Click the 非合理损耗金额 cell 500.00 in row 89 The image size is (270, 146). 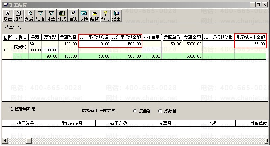pyautogui.click(x=126, y=44)
